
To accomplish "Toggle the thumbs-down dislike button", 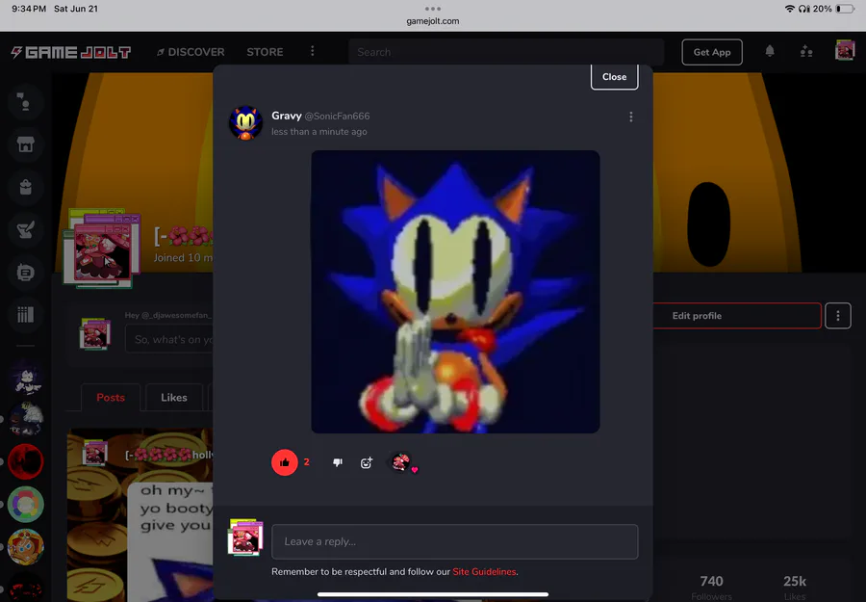I will [338, 462].
